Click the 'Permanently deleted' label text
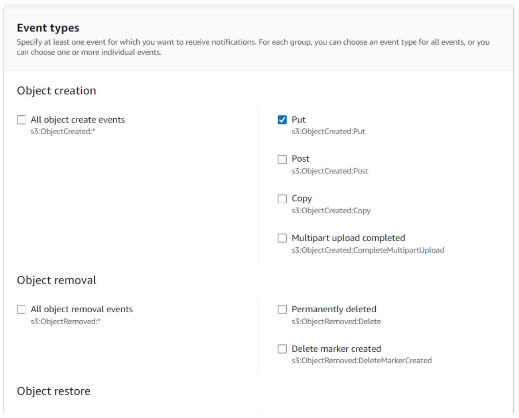Screen dimensions: 519x418 334,309
